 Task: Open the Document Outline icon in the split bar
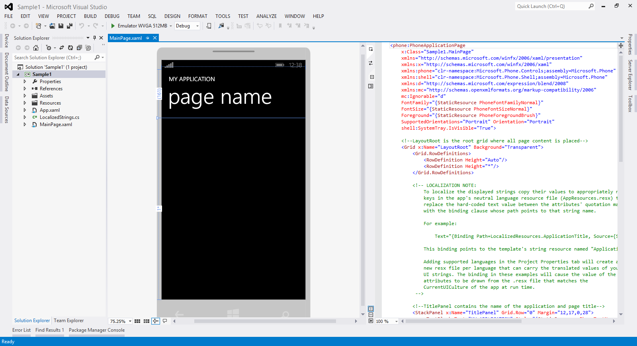[x=371, y=86]
